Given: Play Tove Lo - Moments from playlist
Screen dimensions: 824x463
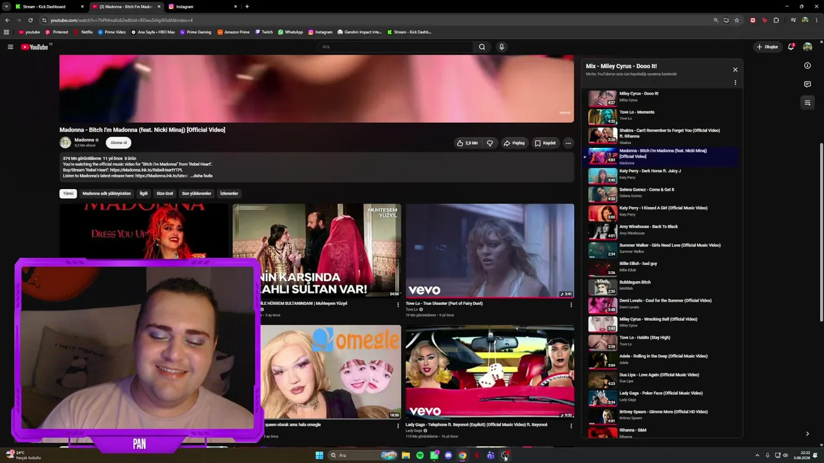Looking at the screenshot, I should 663,116.
